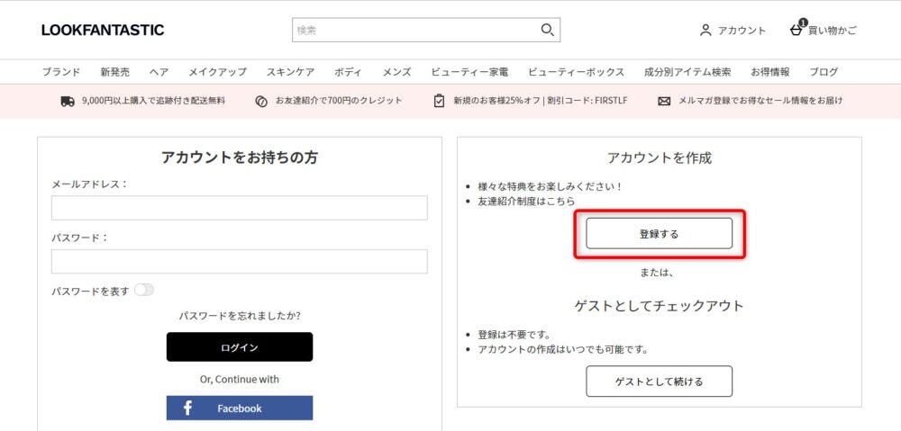Screen dimensions: 901x431
Task: Click the clipboard discount code icon
Action: point(439,101)
